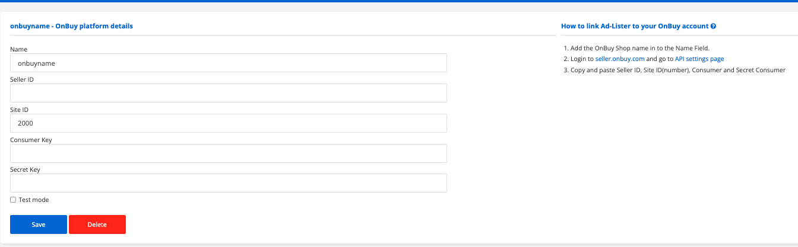Open the seller.onbuy.com link
798x247 pixels.
tap(620, 59)
